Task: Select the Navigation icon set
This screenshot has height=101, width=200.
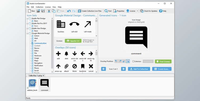Action: point(38,63)
